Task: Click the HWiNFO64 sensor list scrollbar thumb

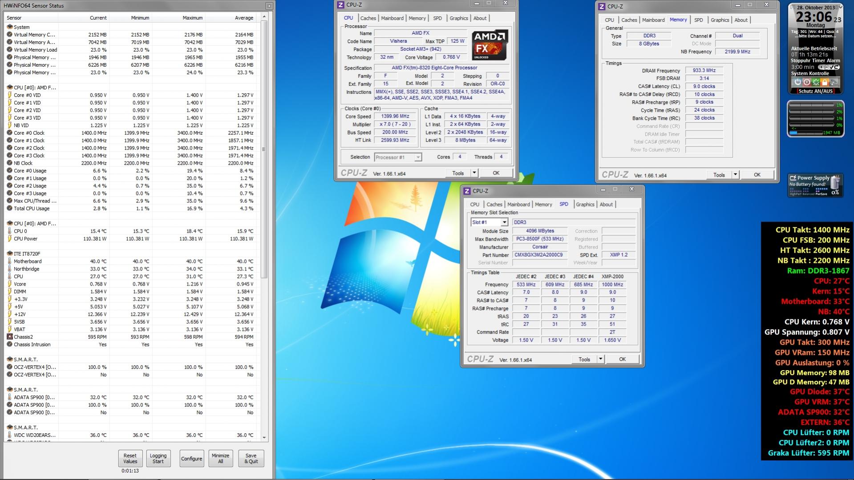Action: click(x=264, y=149)
